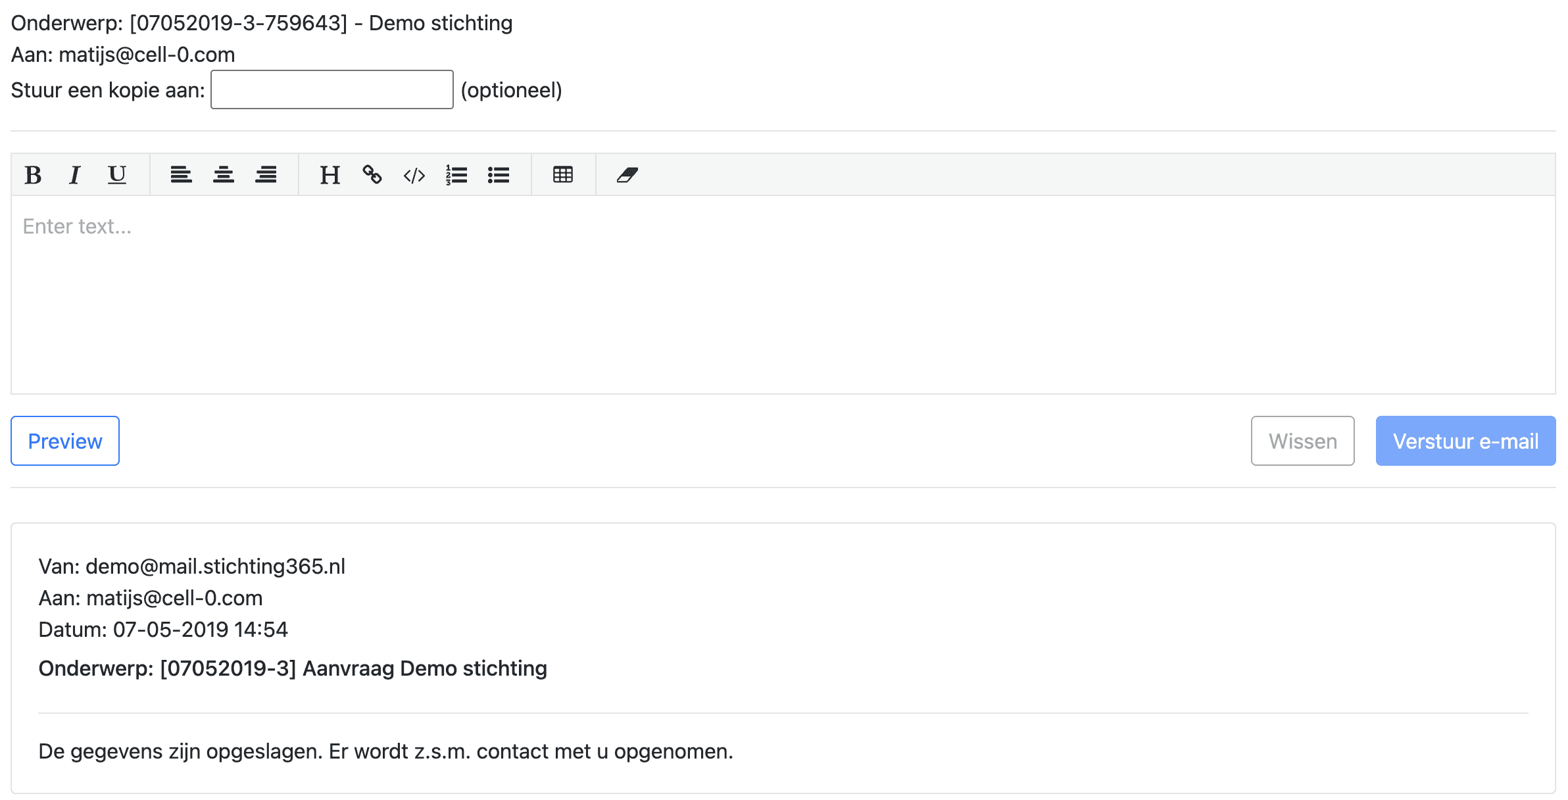
Task: Apply italic formatting
Action: (x=75, y=175)
